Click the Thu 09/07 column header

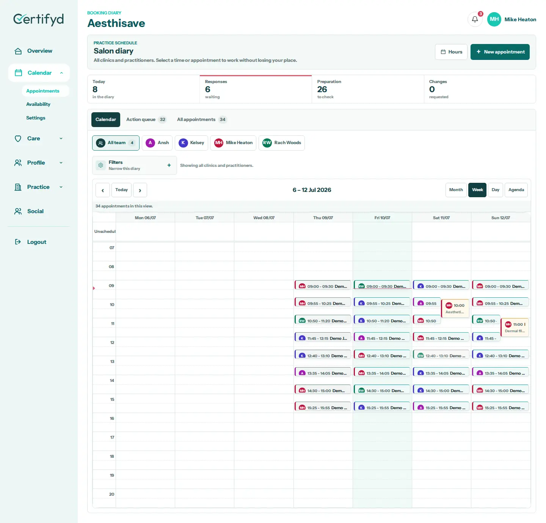click(323, 218)
